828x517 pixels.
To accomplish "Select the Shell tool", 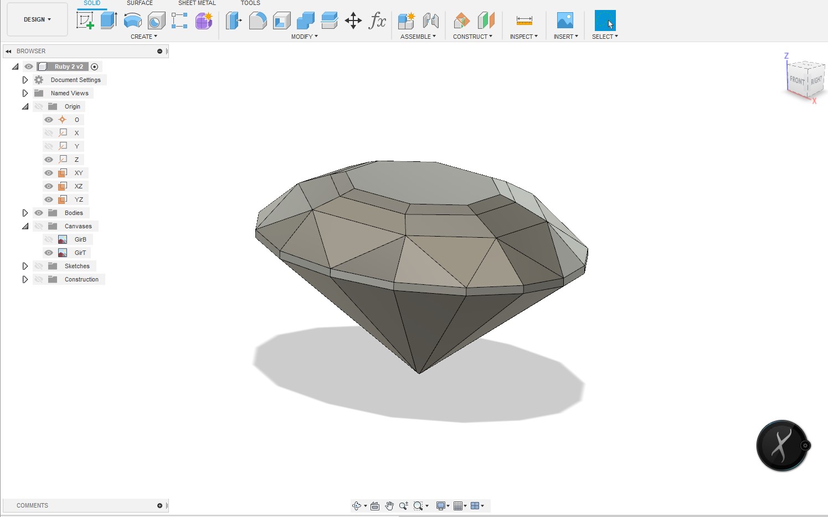I will click(x=281, y=21).
